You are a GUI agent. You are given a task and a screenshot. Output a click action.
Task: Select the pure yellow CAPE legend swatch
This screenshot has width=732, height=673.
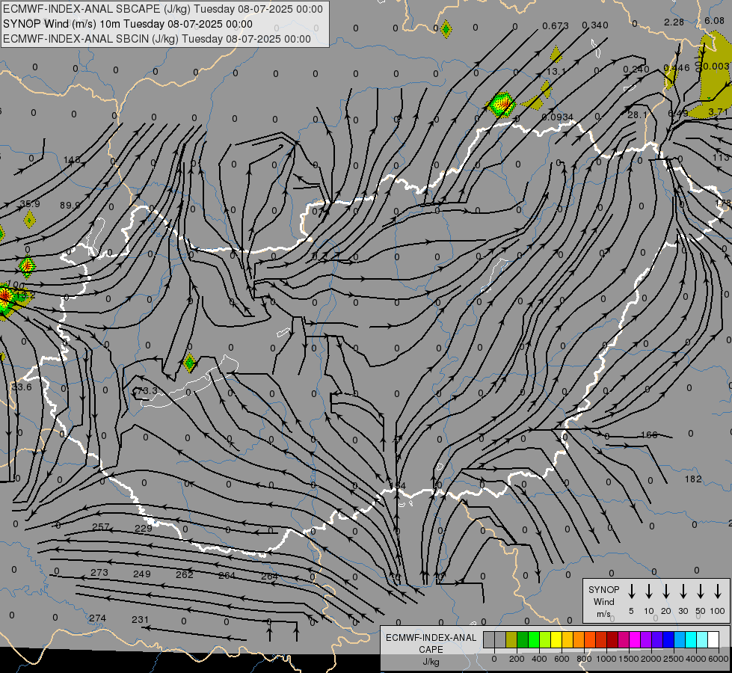pyautogui.click(x=556, y=639)
